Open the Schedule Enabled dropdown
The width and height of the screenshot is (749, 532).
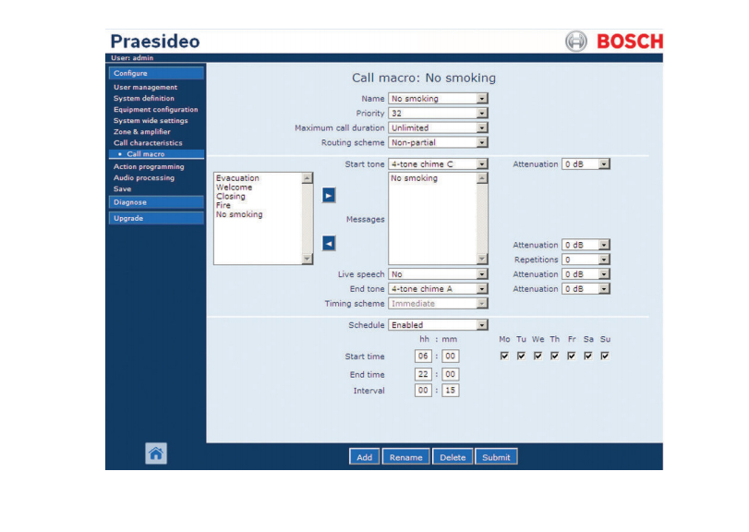[481, 325]
